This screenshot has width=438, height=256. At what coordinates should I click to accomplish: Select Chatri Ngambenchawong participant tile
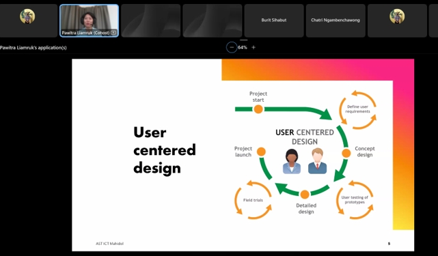pyautogui.click(x=336, y=20)
